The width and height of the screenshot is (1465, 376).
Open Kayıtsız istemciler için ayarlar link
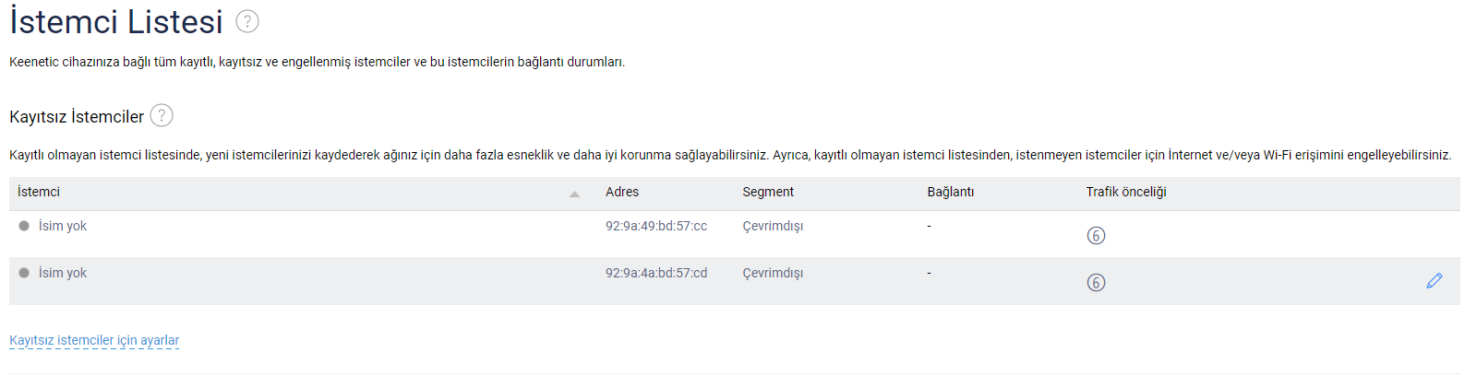tap(94, 340)
